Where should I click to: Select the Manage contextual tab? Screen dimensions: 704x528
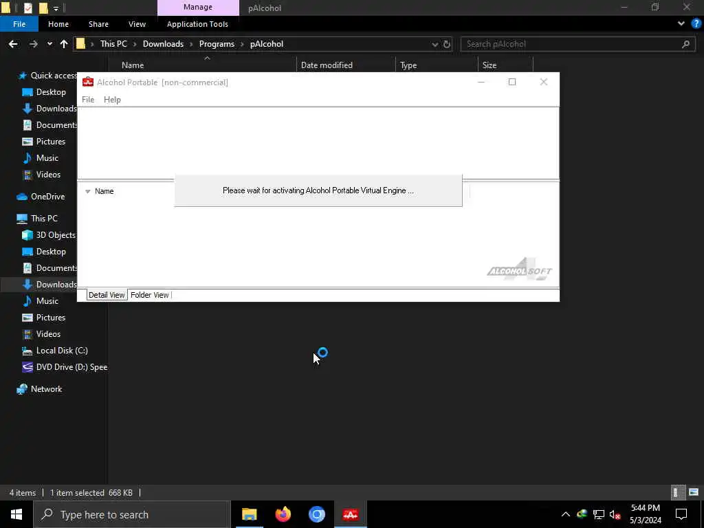click(198, 7)
